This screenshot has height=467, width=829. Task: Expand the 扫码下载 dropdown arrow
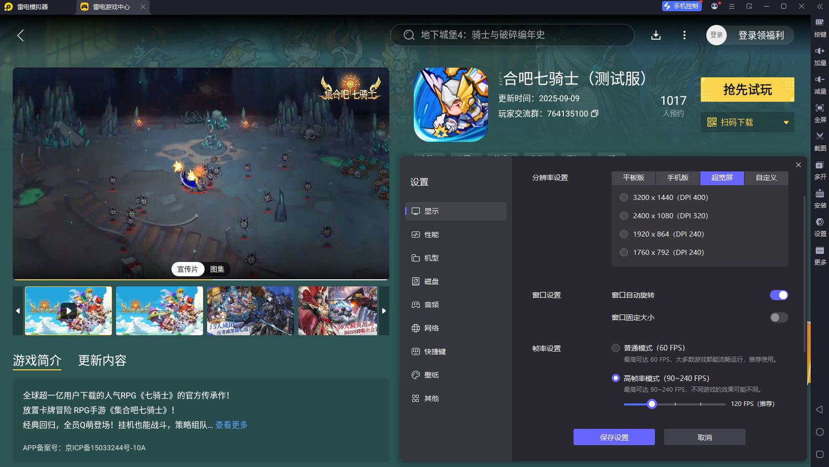786,123
